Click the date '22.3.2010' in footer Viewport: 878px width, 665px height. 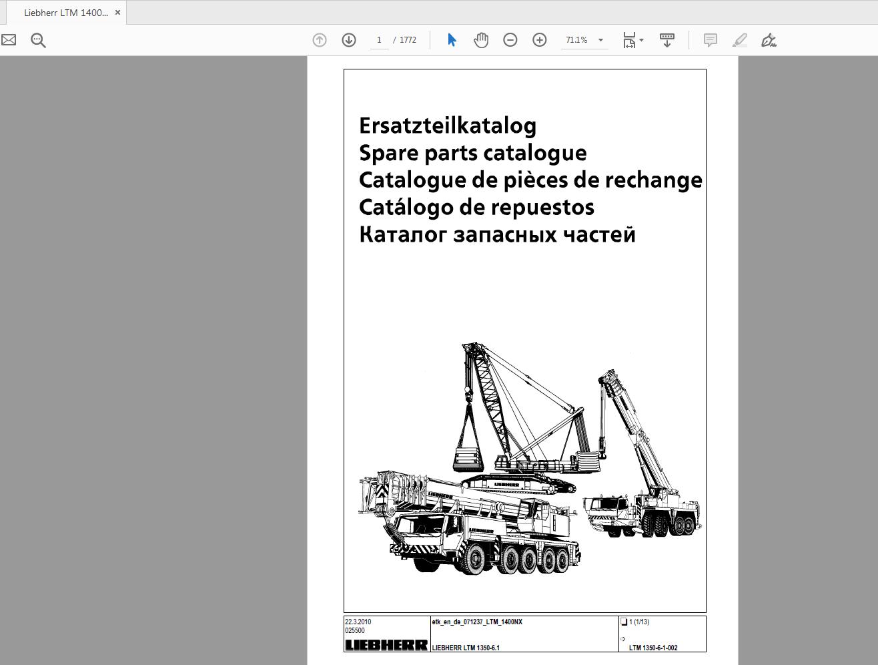pos(358,622)
